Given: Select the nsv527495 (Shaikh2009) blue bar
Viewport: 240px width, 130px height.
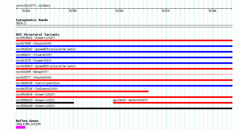Looking at the screenshot, I should click(124, 46).
